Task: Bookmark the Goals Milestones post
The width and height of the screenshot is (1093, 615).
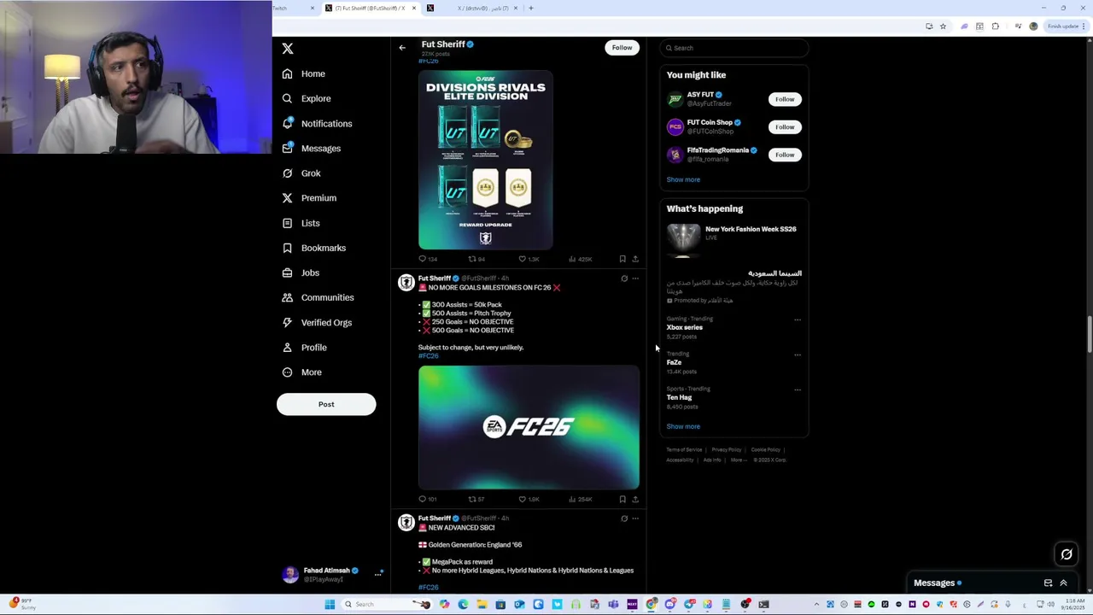Action: [x=622, y=499]
